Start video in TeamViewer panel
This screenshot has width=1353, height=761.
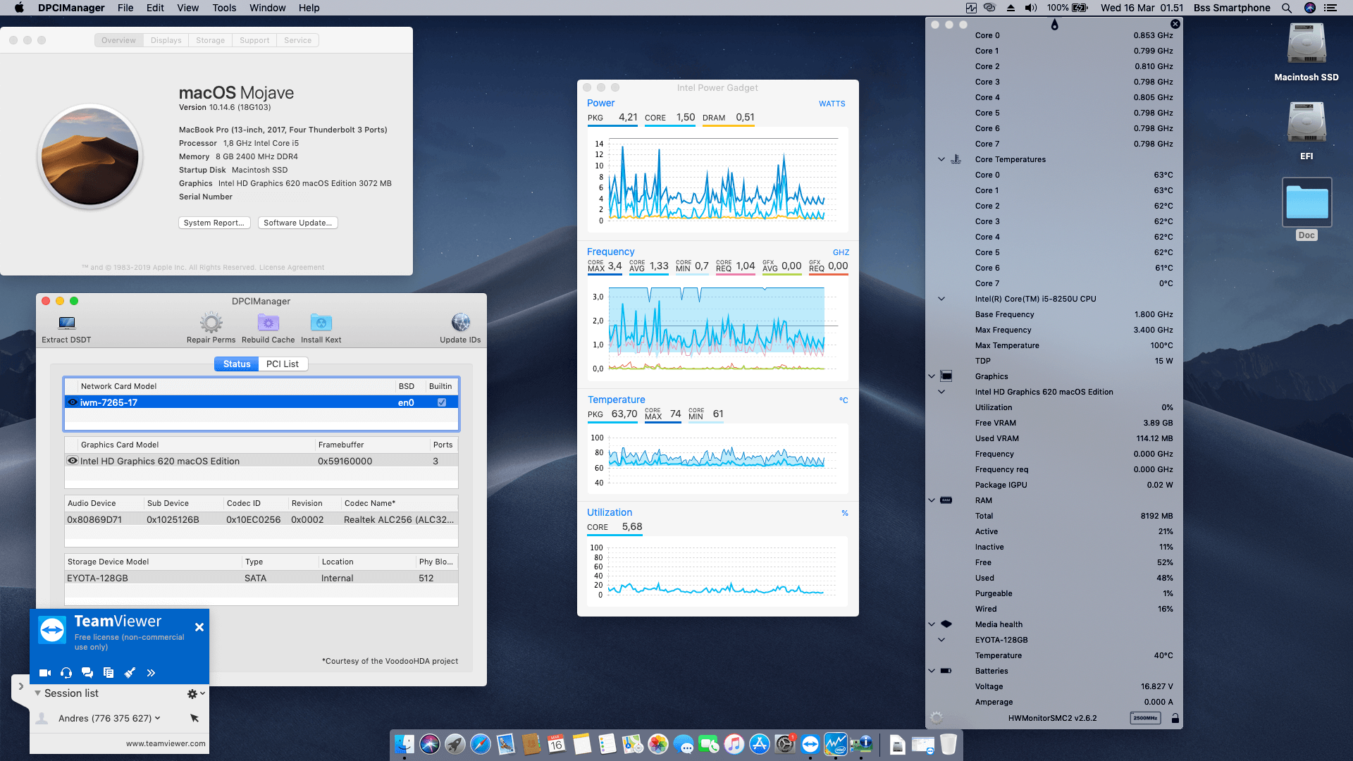45,673
